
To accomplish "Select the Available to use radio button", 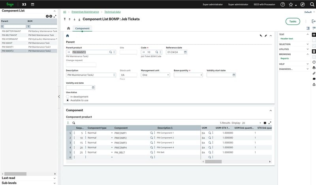I will coord(68,100).
